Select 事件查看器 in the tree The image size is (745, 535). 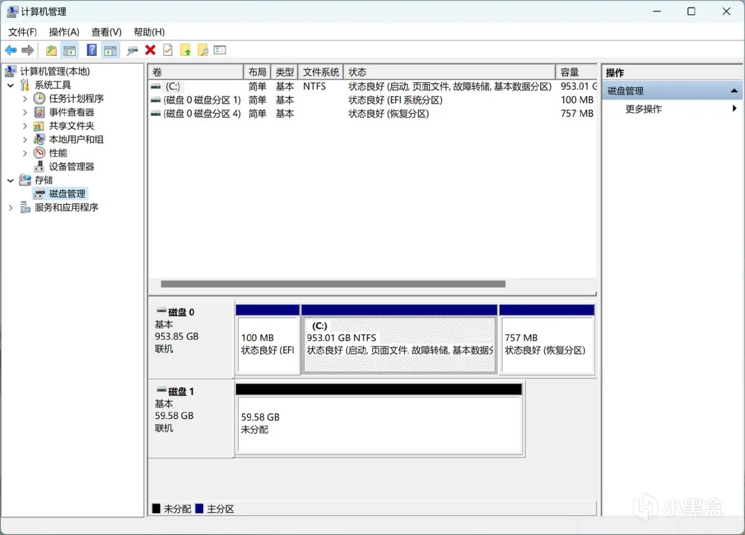point(72,112)
